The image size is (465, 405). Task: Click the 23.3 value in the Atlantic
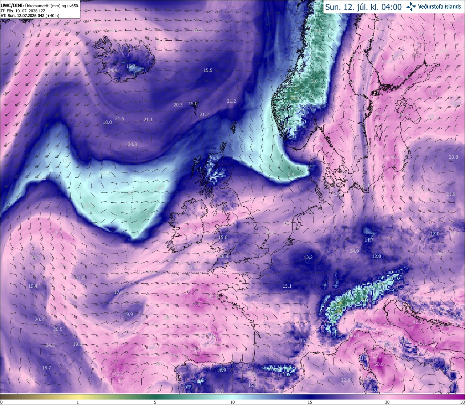tap(132, 144)
